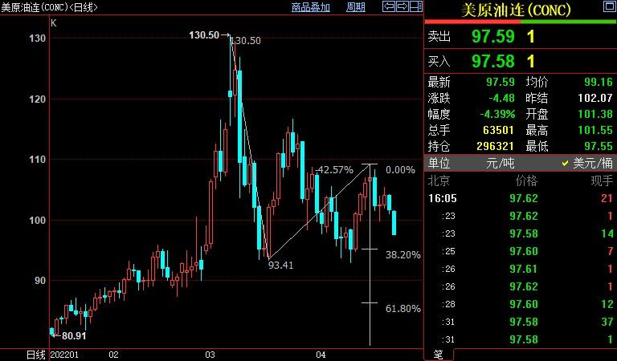Click the chart title 美原油连(CONC)<日线>
Viewport: 617px width, 361px height.
tap(47, 7)
